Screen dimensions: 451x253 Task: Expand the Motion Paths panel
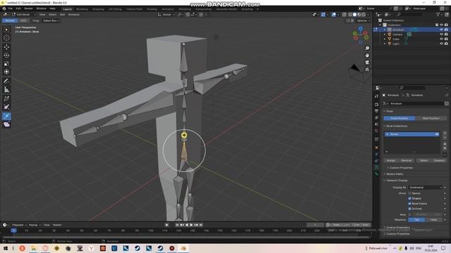pyautogui.click(x=395, y=174)
